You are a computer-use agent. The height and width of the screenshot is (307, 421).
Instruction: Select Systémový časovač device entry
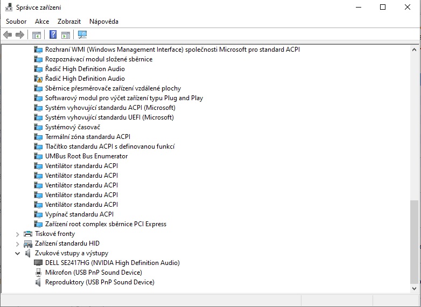[73, 127]
